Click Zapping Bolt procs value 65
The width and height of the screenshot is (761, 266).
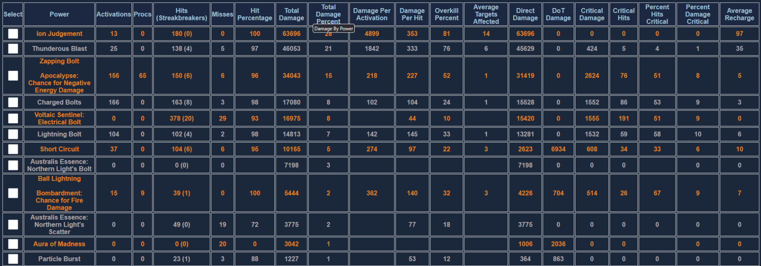click(142, 76)
